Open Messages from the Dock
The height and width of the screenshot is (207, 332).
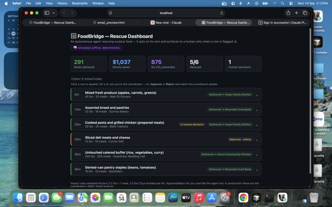click(56, 198)
